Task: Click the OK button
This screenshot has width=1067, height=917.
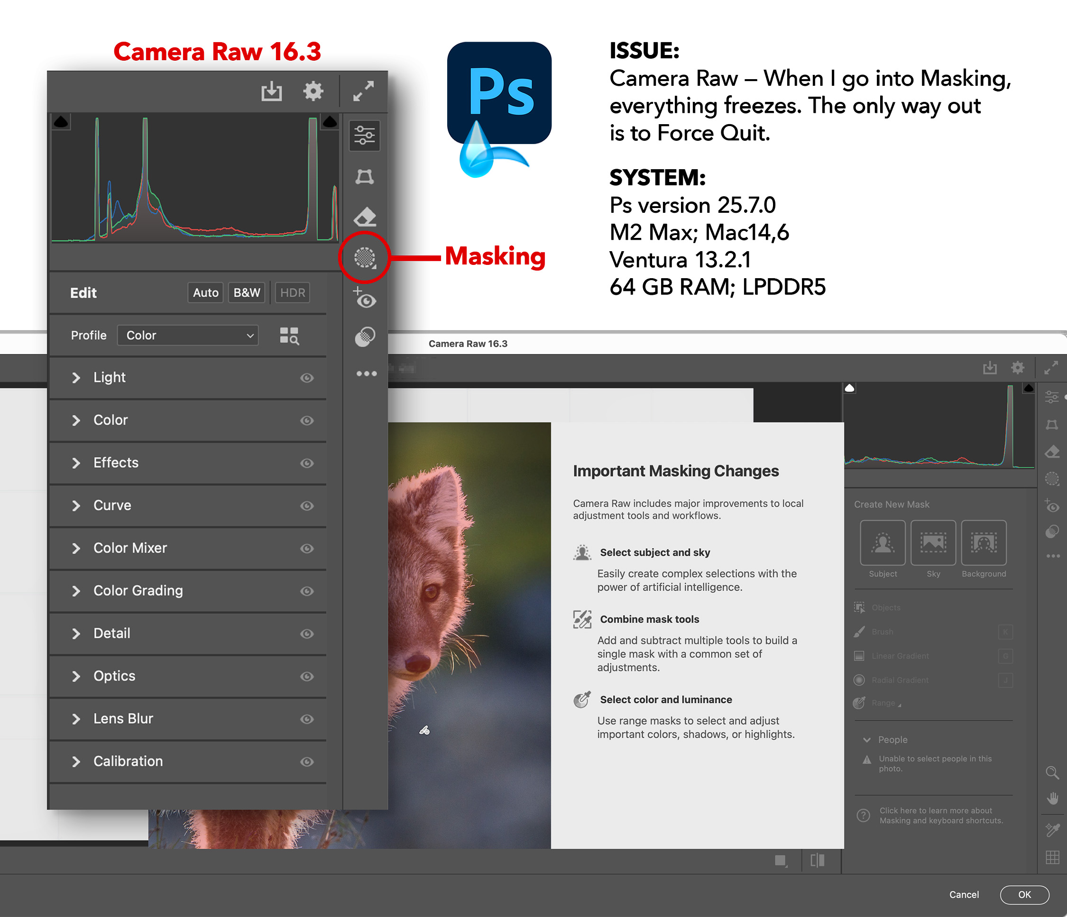Action: coord(1024,894)
